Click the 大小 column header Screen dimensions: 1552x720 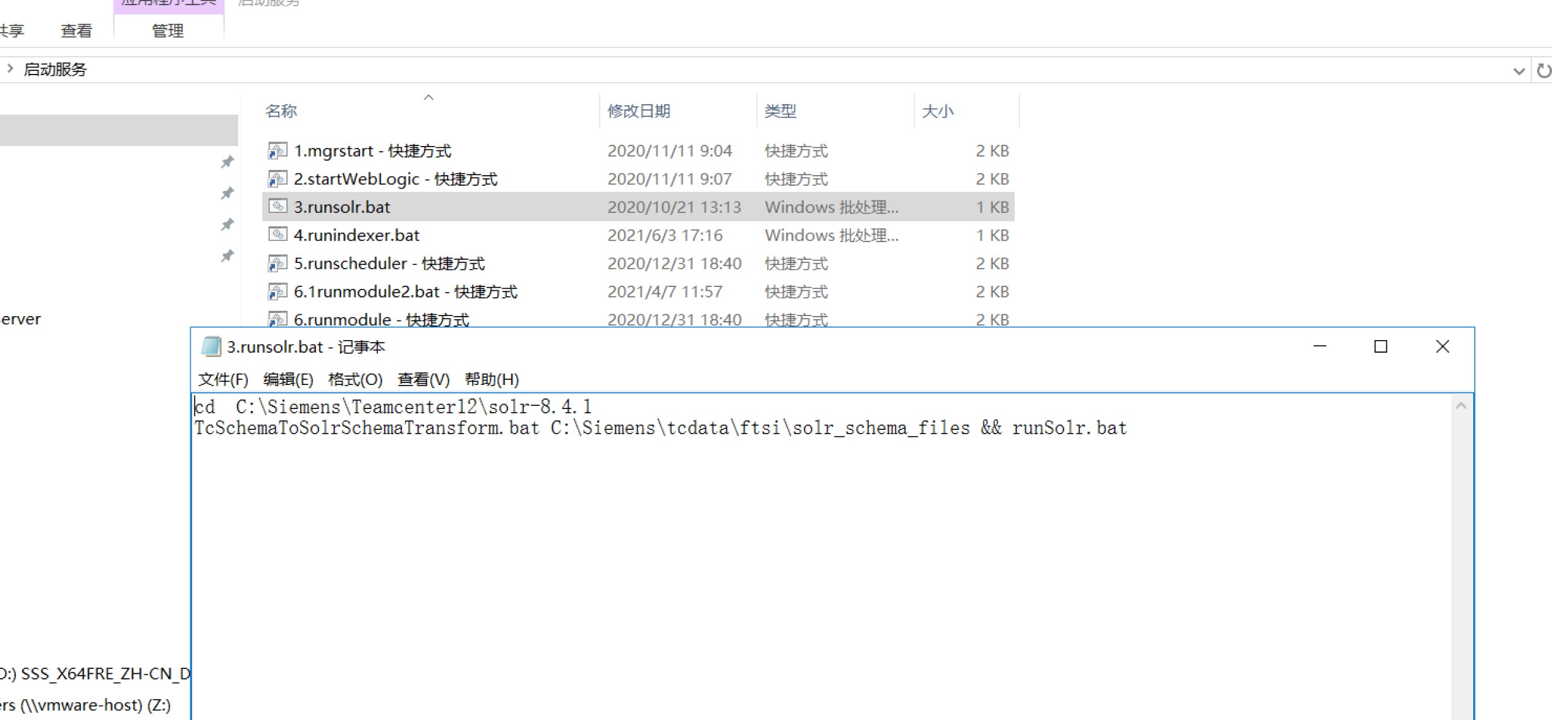[x=938, y=111]
